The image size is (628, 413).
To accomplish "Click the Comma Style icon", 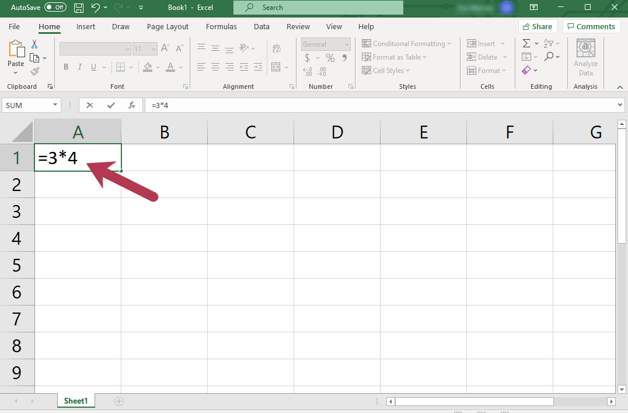I will point(344,58).
